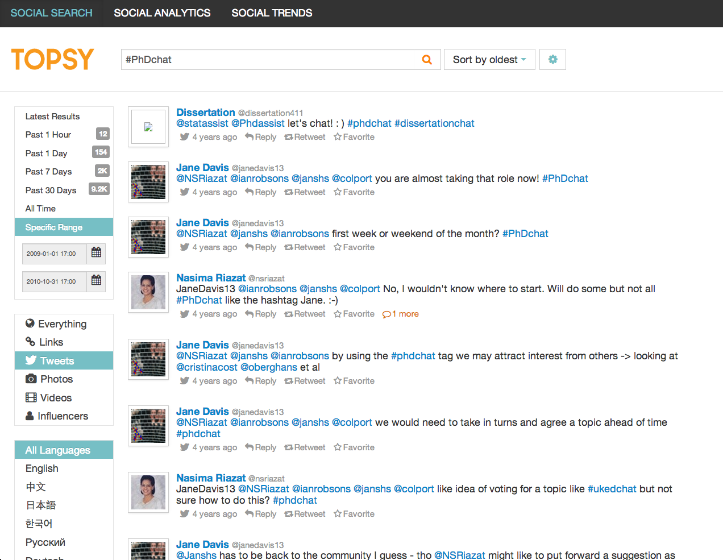
Task: Retweet the Dissertation tweet
Action: 305,137
